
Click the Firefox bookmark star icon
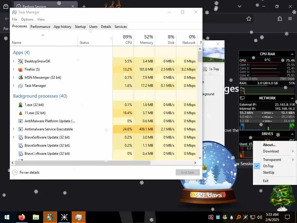pyautogui.click(x=249, y=19)
